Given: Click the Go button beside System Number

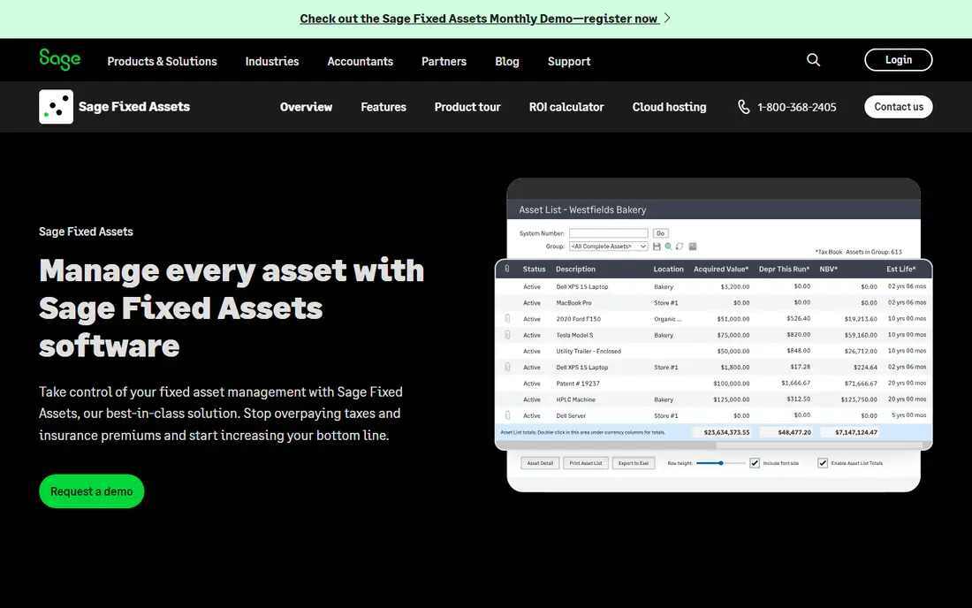Looking at the screenshot, I should (661, 233).
